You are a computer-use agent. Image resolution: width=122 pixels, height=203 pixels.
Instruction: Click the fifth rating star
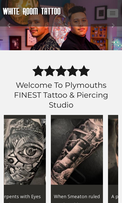click(84, 71)
